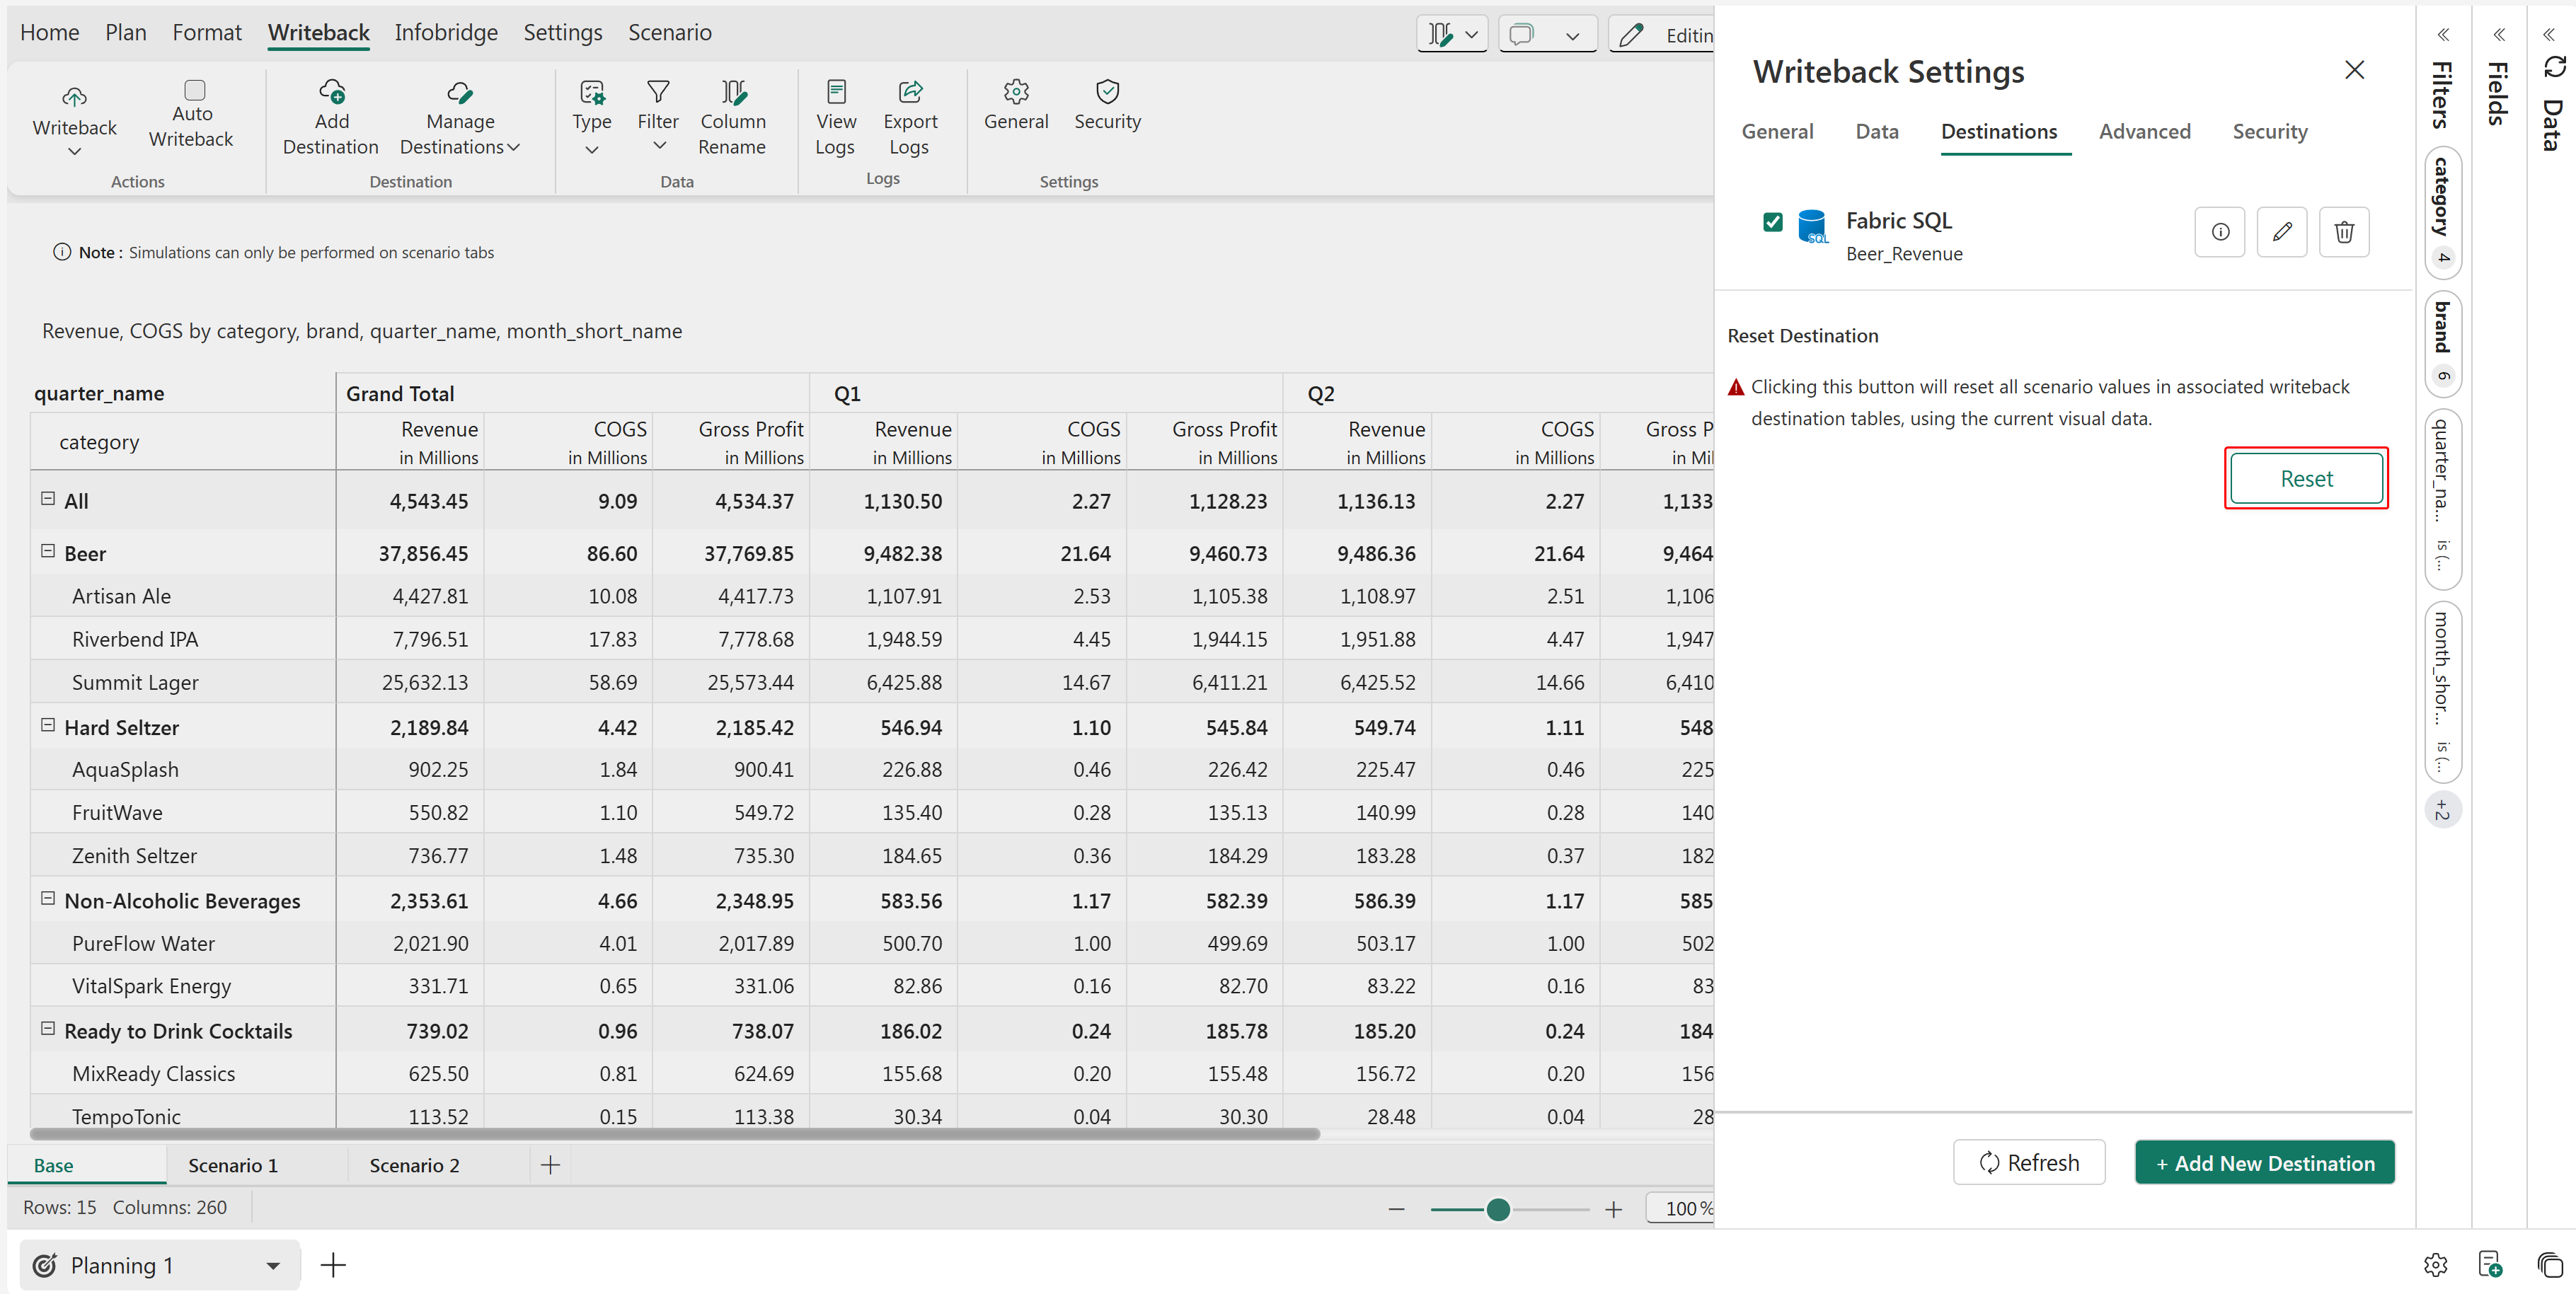Viewport: 2576px width, 1294px height.
Task: Open the Planning 1 dropdown
Action: click(x=272, y=1265)
